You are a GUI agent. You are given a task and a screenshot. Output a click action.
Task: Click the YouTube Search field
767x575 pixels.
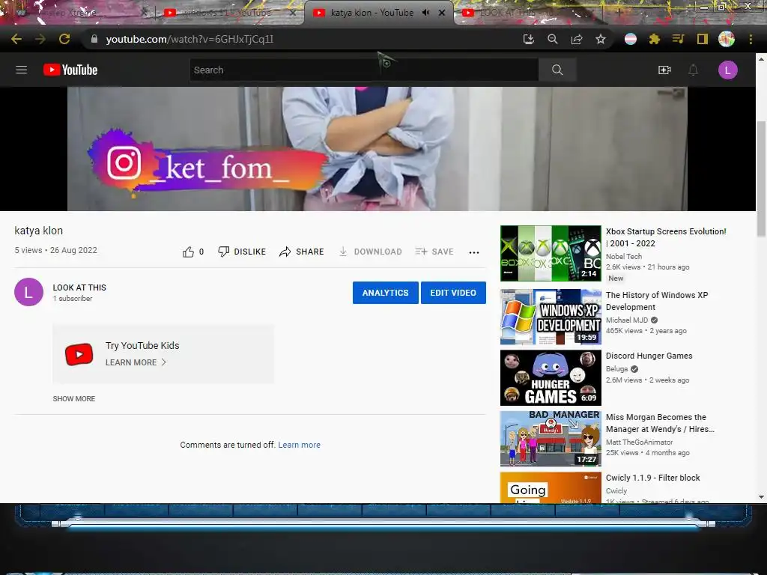[x=364, y=70]
